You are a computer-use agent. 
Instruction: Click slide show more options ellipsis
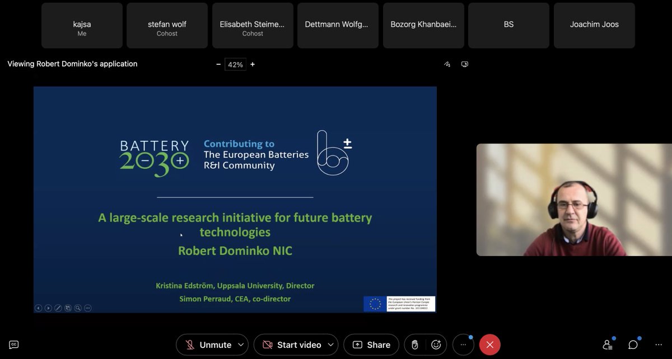pyautogui.click(x=87, y=308)
